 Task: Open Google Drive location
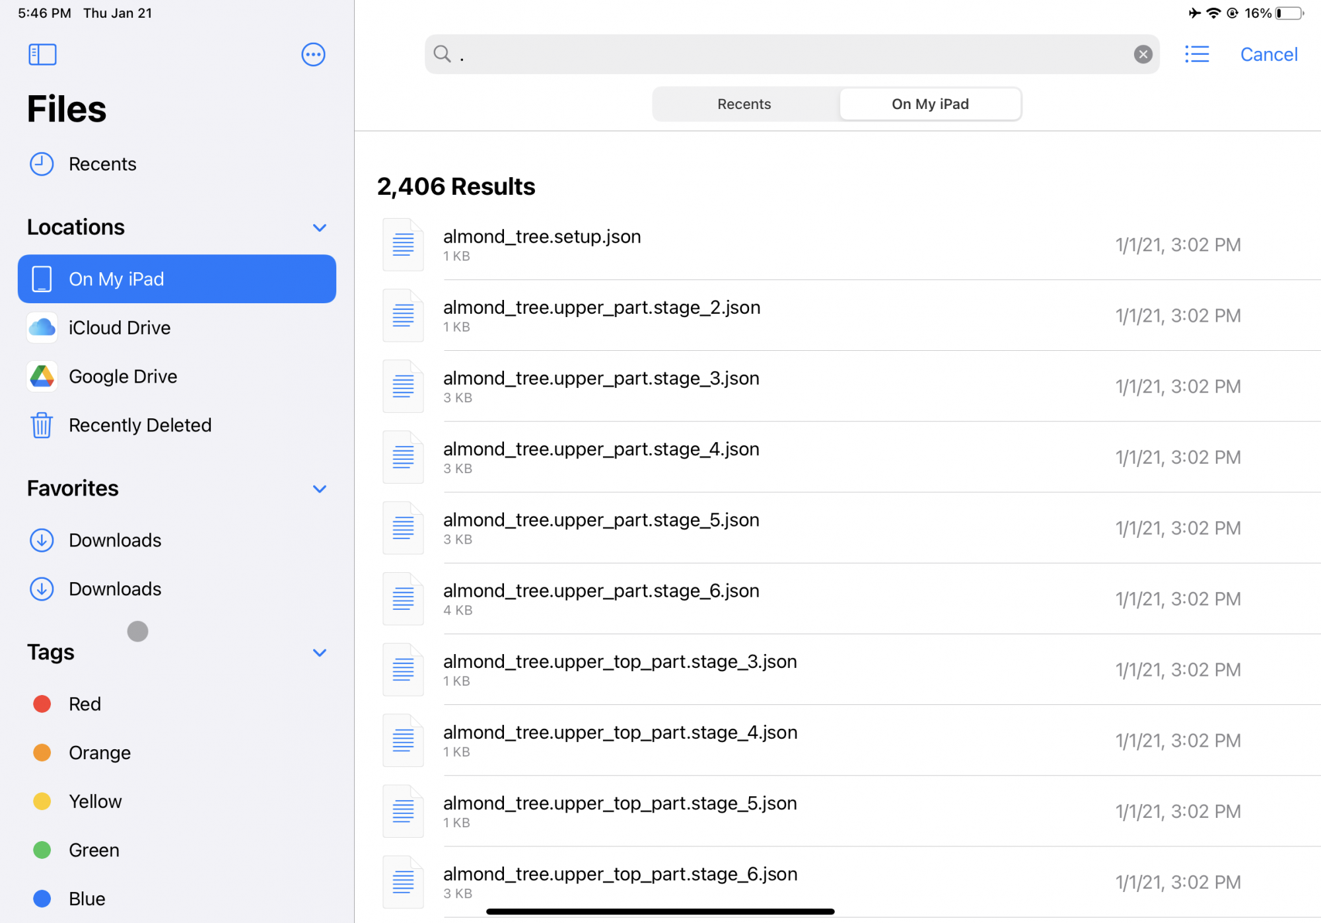point(123,377)
